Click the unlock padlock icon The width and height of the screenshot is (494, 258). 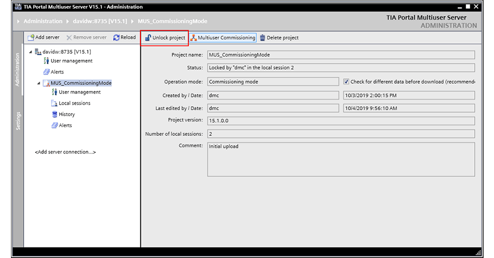click(148, 38)
